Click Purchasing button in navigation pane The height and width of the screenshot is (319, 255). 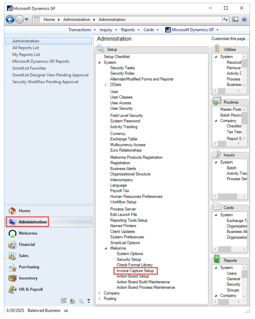[48, 267]
